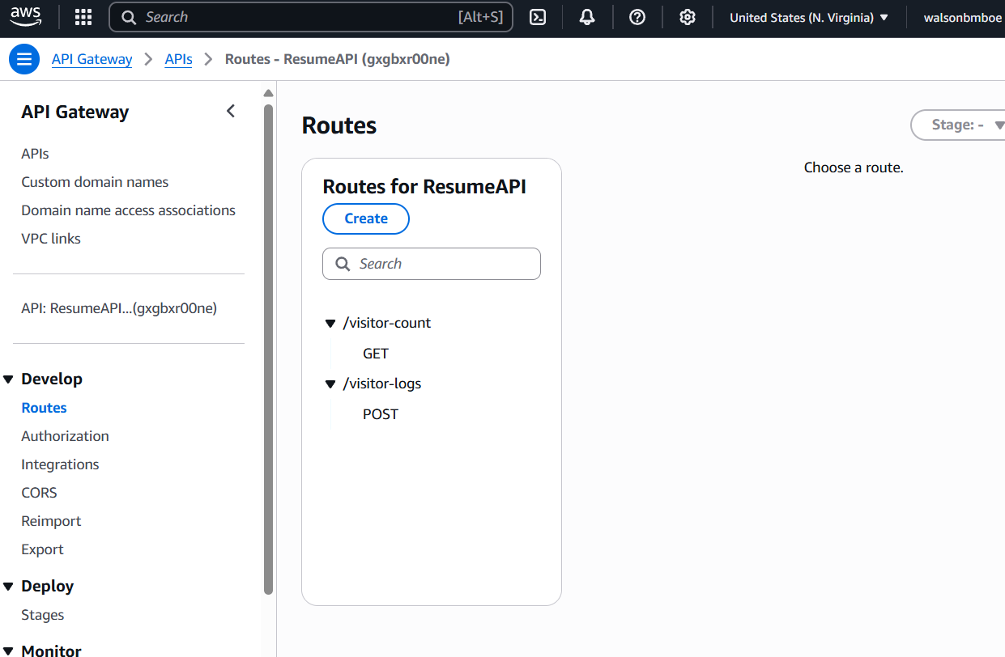Click the sidebar vertical scrollbar

(x=269, y=350)
